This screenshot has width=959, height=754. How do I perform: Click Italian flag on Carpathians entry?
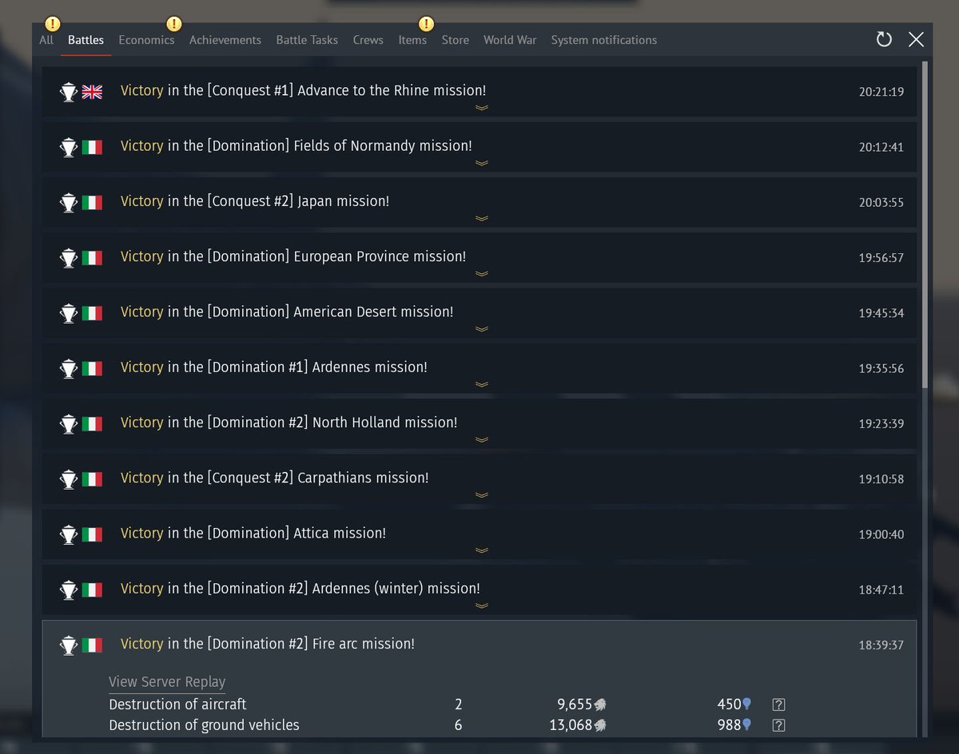tap(92, 479)
